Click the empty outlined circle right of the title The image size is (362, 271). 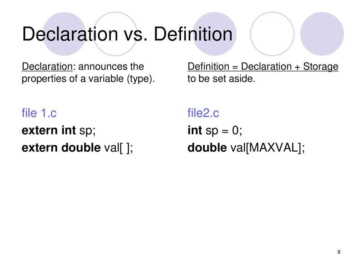click(272, 34)
